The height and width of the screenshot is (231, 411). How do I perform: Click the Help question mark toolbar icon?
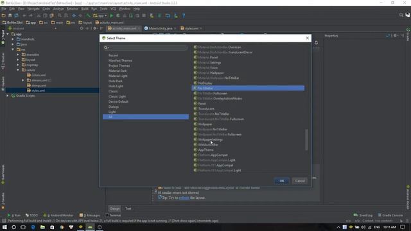tap(184, 15)
